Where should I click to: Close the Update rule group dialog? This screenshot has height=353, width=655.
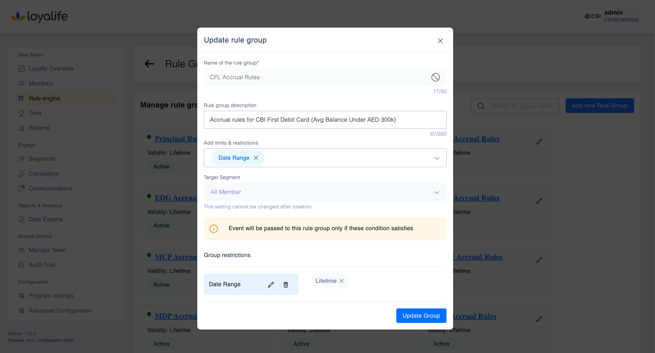[x=440, y=41]
